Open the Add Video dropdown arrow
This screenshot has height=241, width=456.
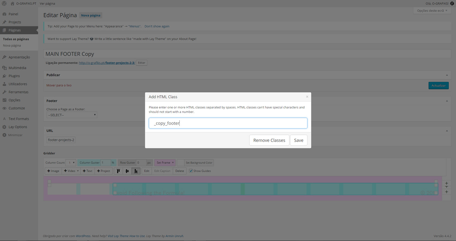pyautogui.click(x=78, y=171)
